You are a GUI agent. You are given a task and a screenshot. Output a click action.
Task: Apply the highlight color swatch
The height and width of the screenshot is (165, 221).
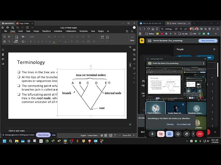54,42
